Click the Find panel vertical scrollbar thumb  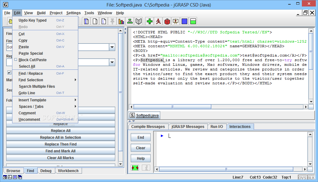tap(120, 92)
